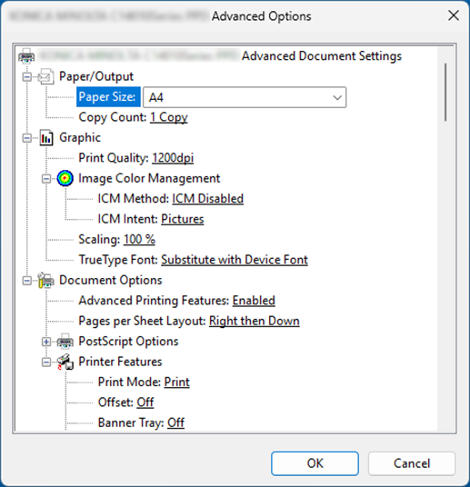Image resolution: width=470 pixels, height=487 pixels.
Task: Click the Graphic bar chart icon
Action: coord(46,138)
